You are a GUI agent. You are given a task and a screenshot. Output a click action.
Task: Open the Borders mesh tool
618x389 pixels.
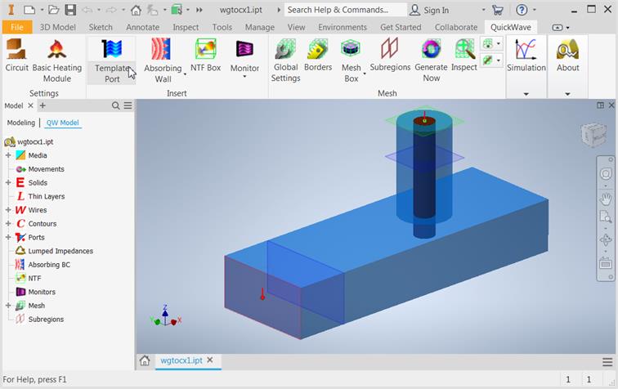point(318,56)
